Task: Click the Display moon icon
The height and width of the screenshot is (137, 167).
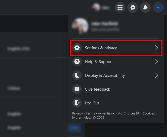Action: (77, 76)
